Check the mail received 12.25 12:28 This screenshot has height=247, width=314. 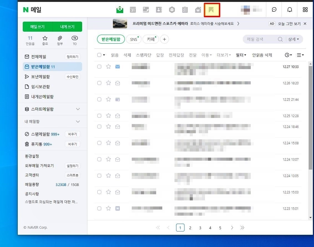click(99, 116)
